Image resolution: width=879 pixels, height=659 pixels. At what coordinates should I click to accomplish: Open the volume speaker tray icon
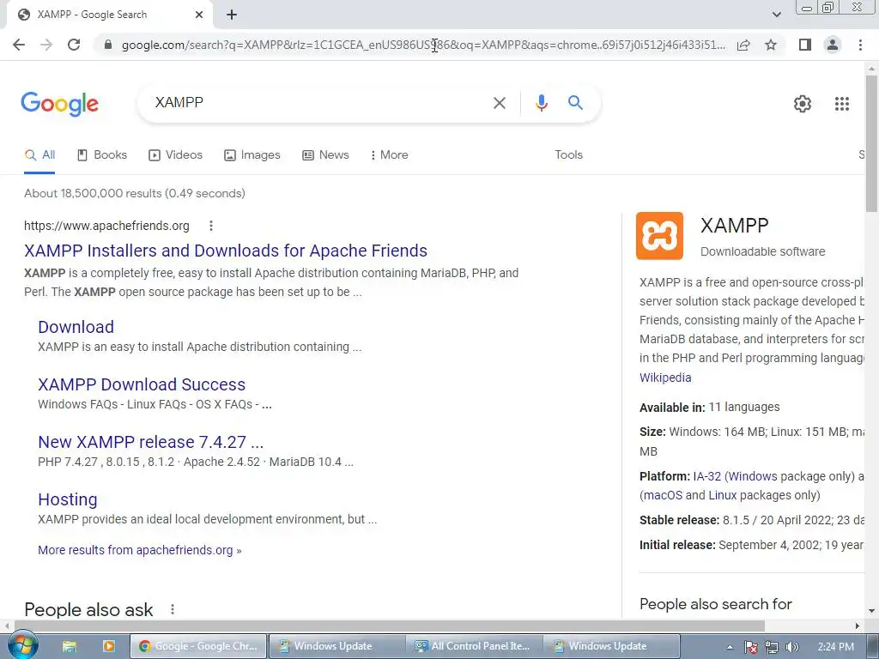point(791,647)
